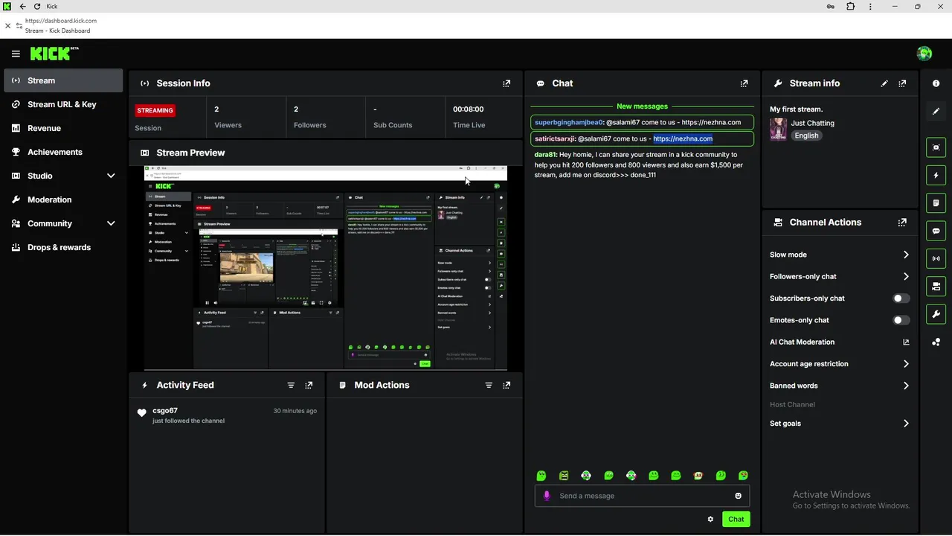952x536 pixels.
Task: Click the info icon in right toolbar
Action: 936,83
